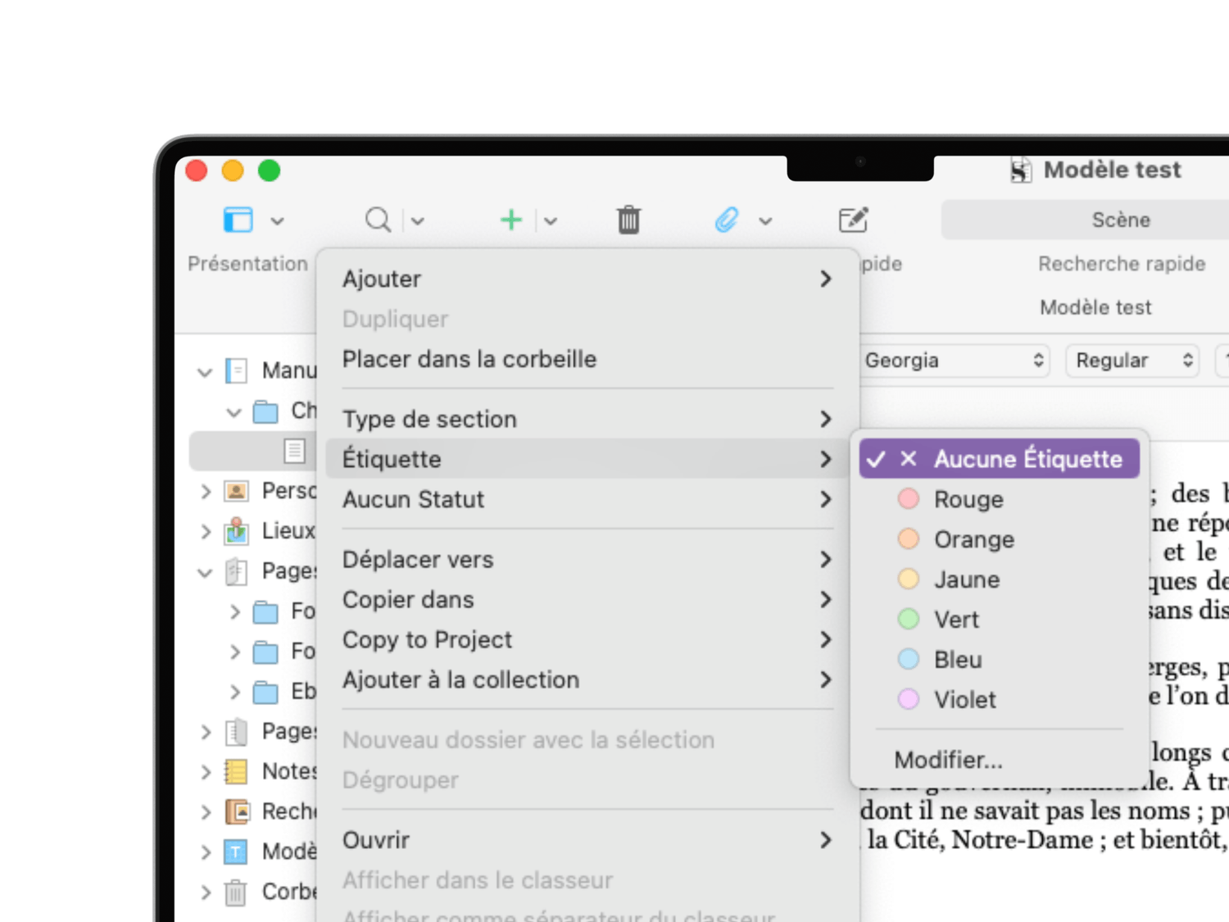Open the Georgia font dropdown
This screenshot has width=1229, height=922.
coord(954,361)
